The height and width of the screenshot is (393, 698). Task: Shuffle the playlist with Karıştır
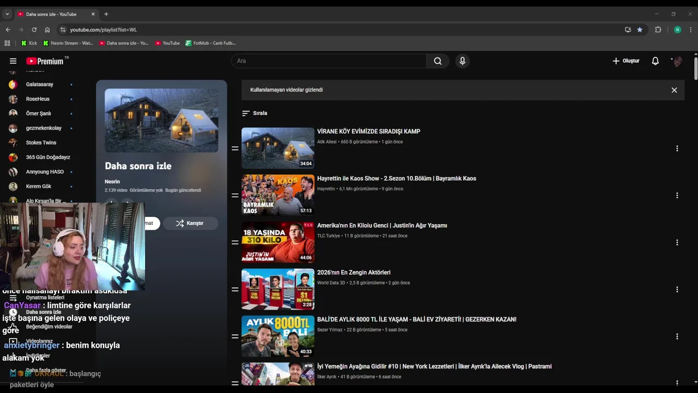(190, 223)
